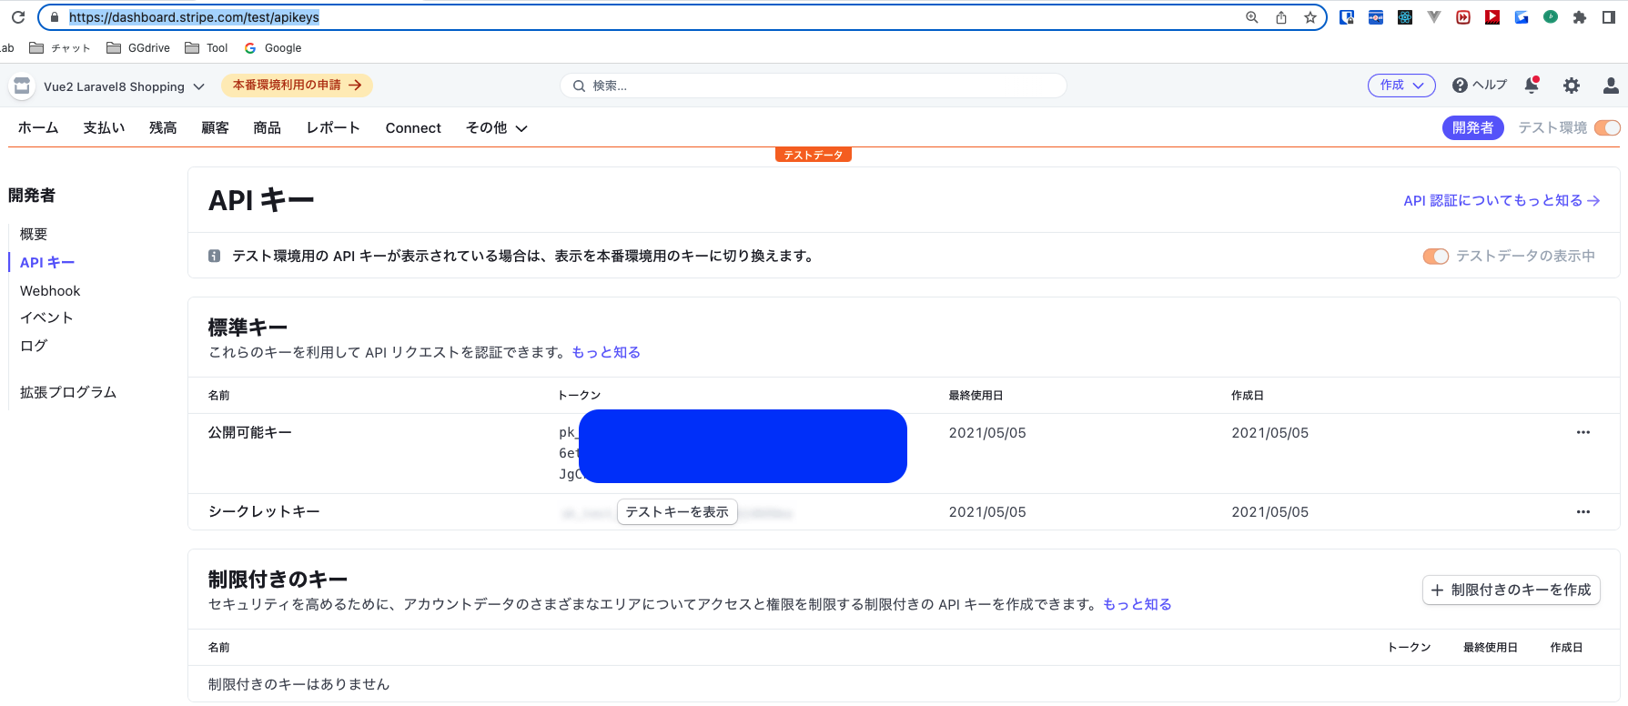The width and height of the screenshot is (1628, 706).
Task: Reveal secret key with テストキーを表示
Action: (677, 512)
